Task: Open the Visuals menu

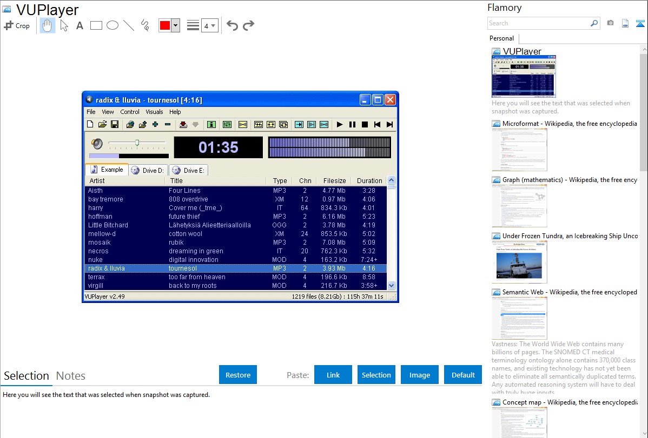Action: (154, 112)
